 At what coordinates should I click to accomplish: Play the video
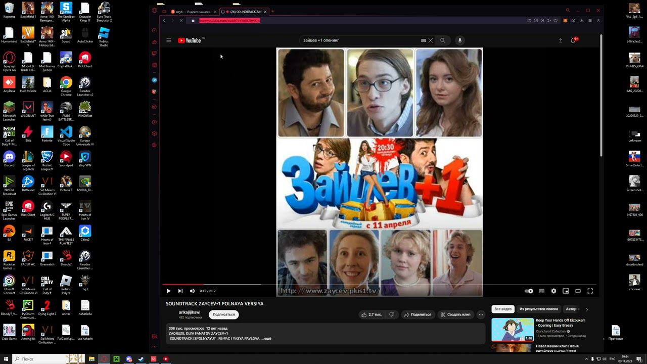coord(168,291)
